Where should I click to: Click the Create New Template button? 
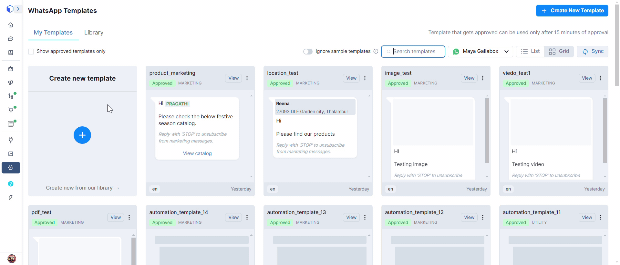572,11
